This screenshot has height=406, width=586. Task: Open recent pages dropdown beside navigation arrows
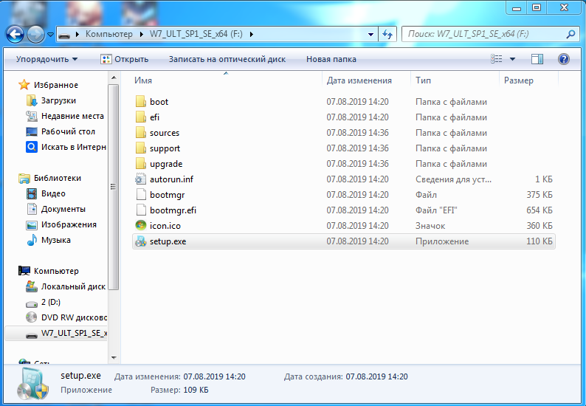click(x=50, y=35)
